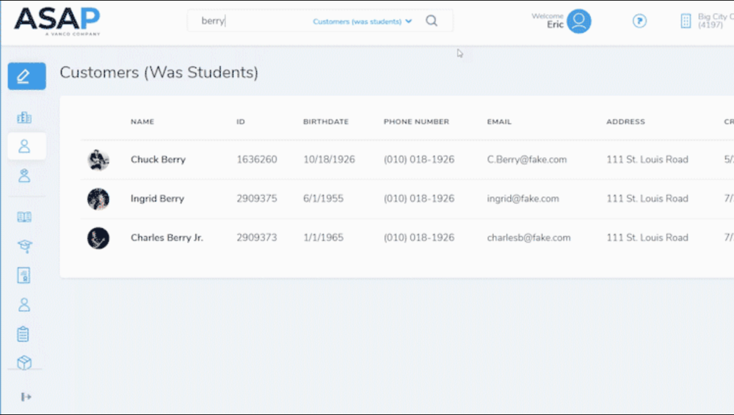734x415 pixels.
Task: Click the Big City (4197) organization label
Action: (716, 21)
